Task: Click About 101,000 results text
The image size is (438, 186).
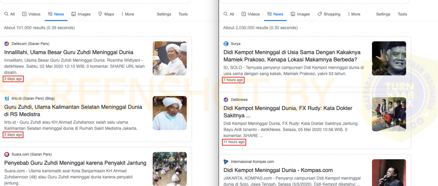Action: click(x=40, y=28)
